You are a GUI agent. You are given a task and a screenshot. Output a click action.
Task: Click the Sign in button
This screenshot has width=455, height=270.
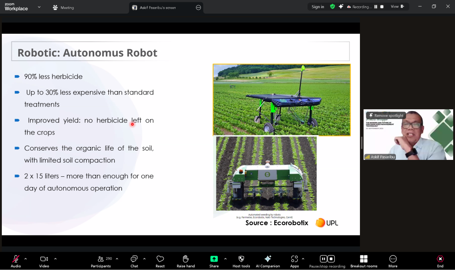click(318, 7)
